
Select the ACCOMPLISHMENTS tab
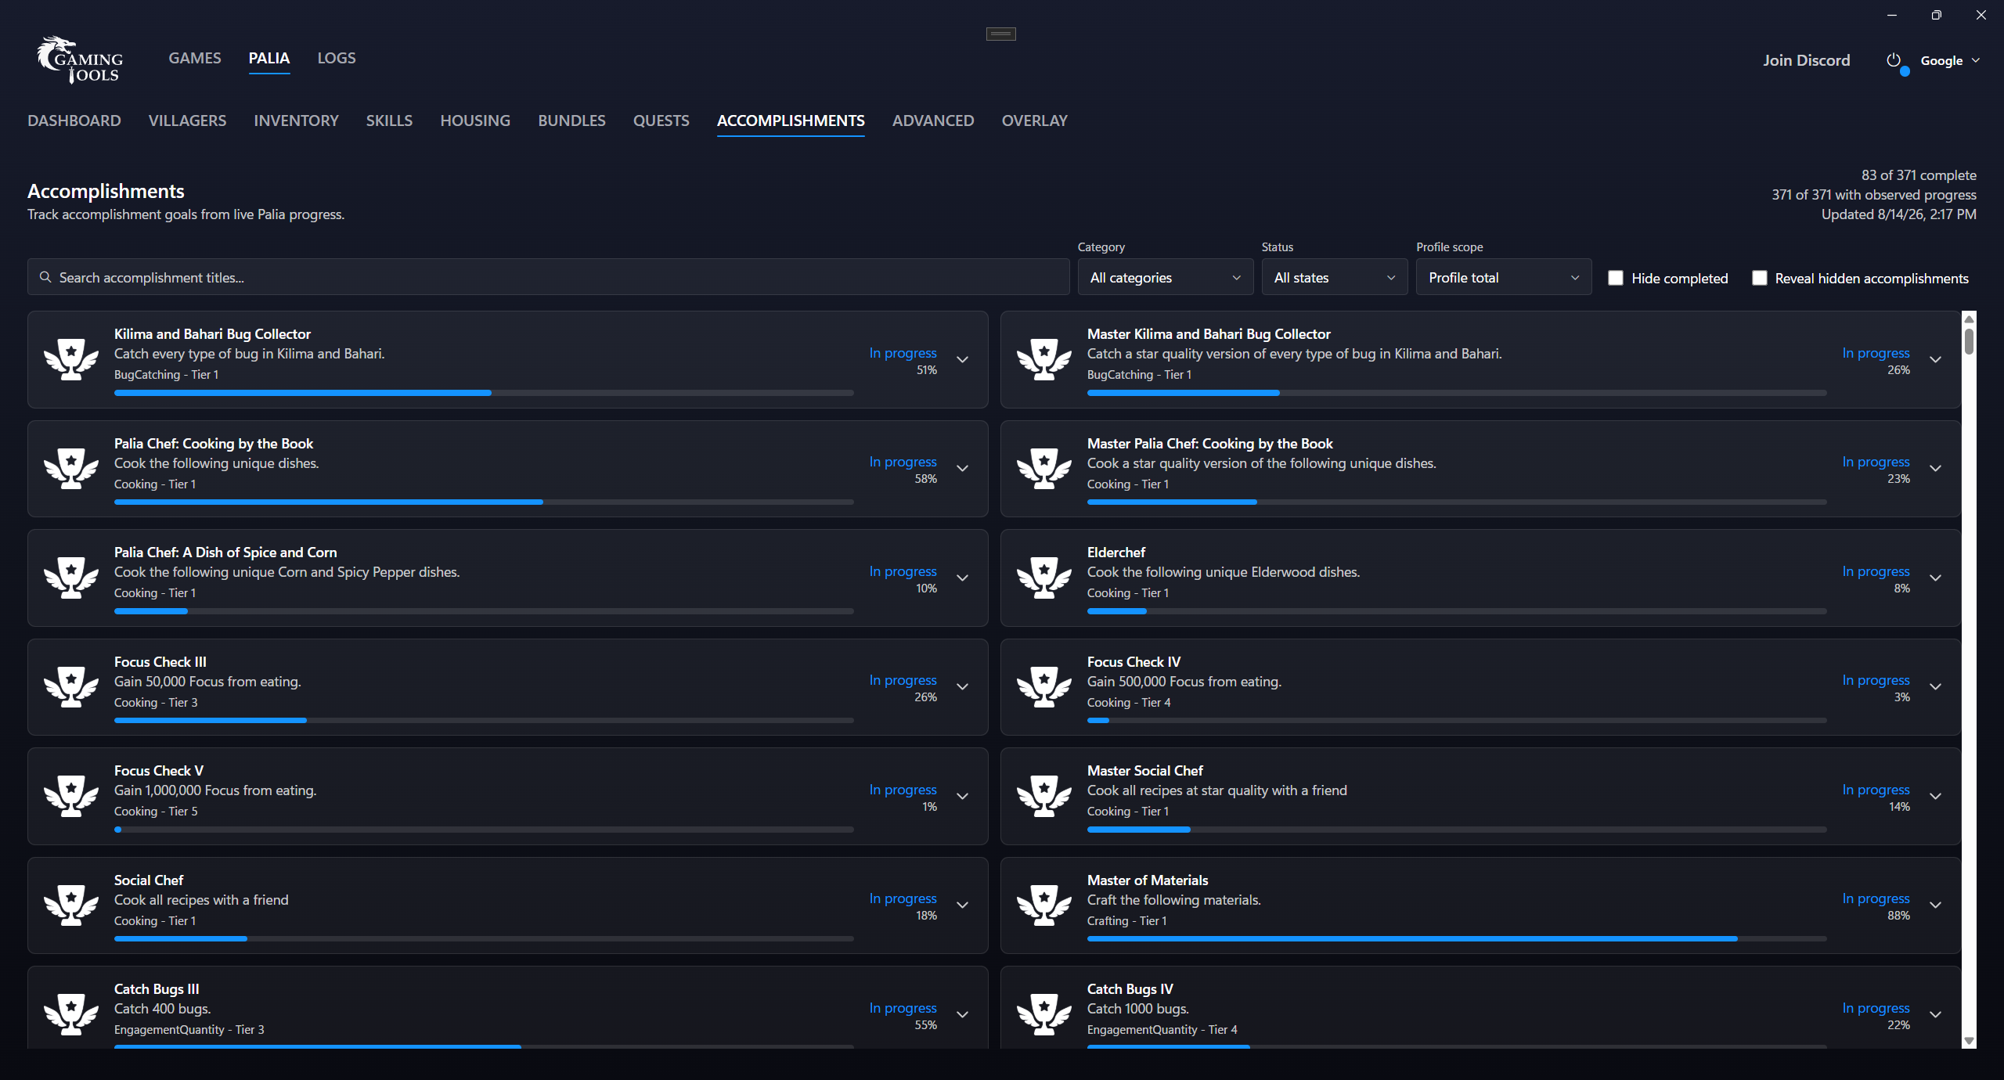791,121
